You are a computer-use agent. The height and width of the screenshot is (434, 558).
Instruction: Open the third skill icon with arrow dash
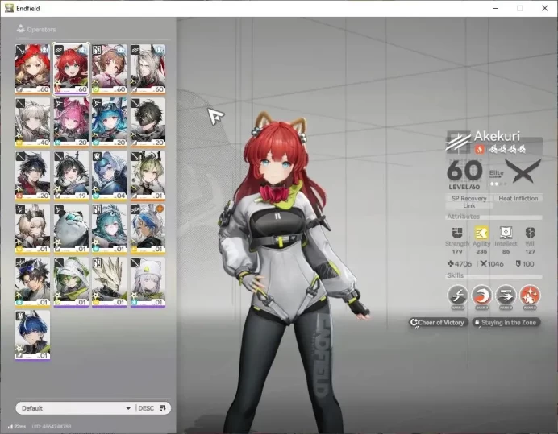(x=506, y=295)
